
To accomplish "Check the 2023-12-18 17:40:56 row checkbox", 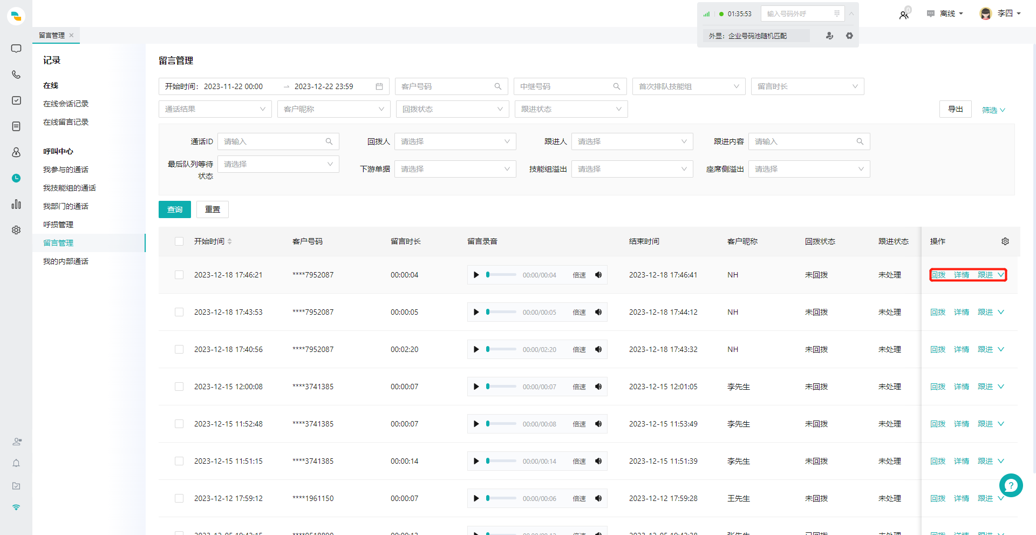I will 179,349.
